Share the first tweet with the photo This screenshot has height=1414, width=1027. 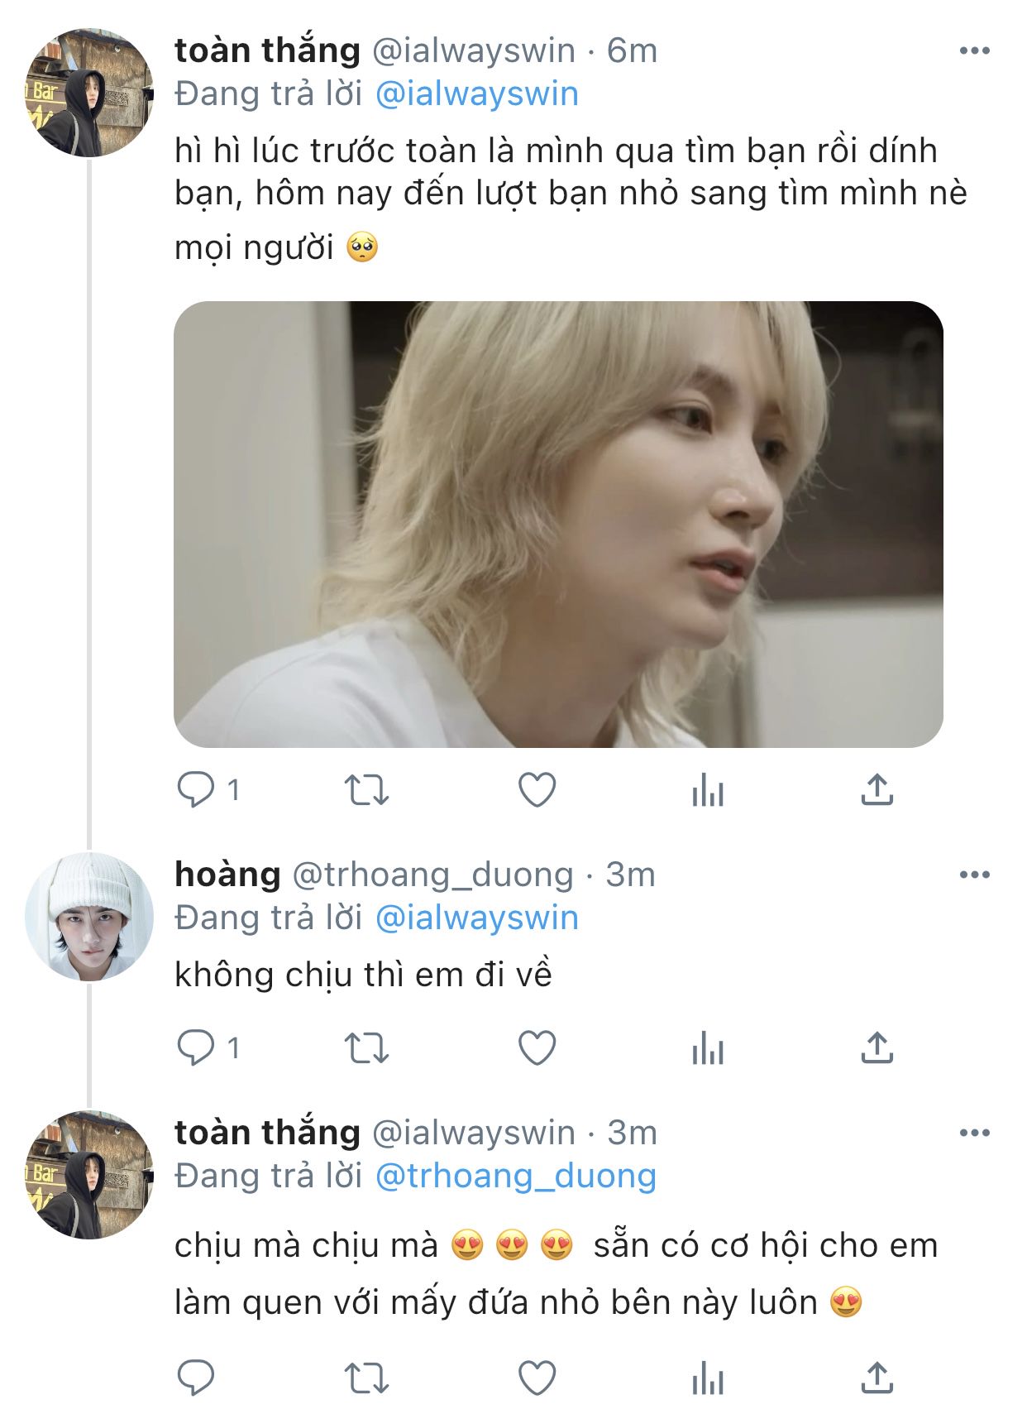[877, 789]
